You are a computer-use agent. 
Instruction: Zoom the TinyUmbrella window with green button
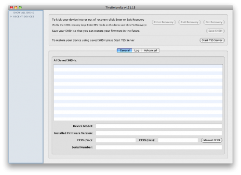point(20,7)
